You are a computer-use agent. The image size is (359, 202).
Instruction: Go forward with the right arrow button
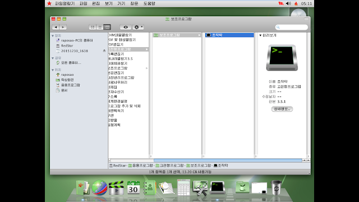coord(63,27)
